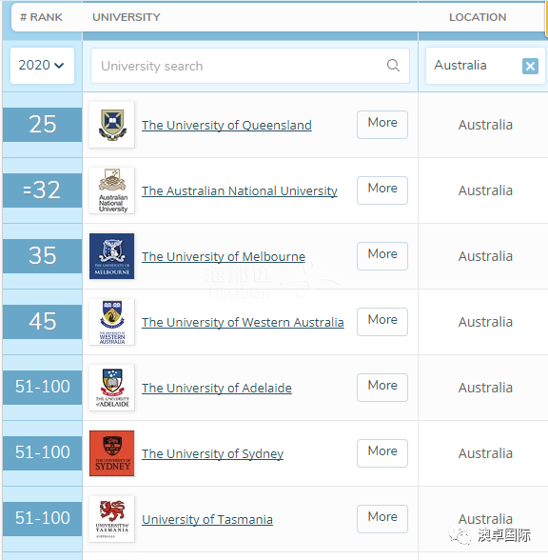Click rank =32 cell
The image size is (548, 560).
click(x=43, y=190)
